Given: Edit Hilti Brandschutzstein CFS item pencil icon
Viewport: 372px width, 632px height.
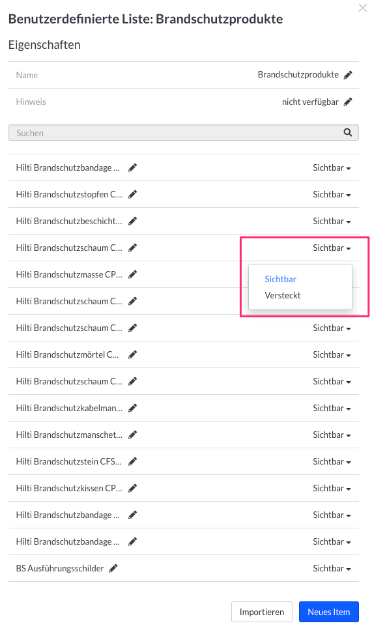Looking at the screenshot, I should point(133,461).
